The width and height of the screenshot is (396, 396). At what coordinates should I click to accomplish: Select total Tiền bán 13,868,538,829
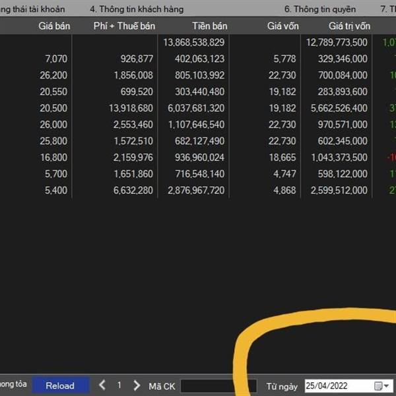click(193, 42)
